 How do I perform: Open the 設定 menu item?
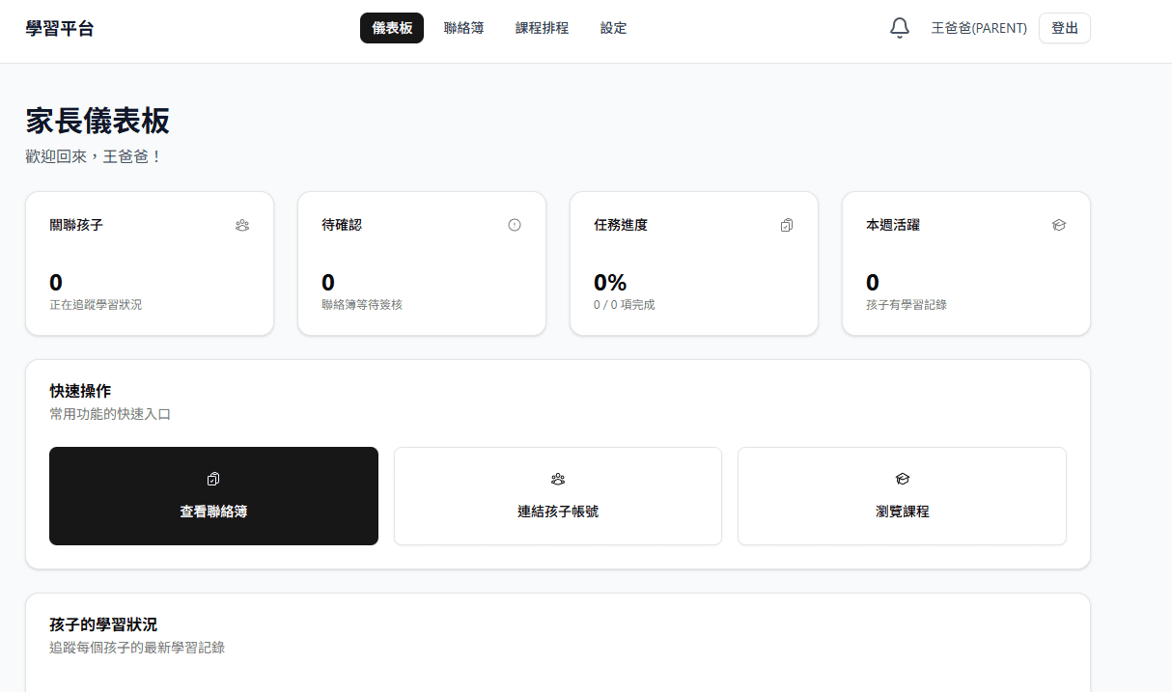[x=613, y=28]
